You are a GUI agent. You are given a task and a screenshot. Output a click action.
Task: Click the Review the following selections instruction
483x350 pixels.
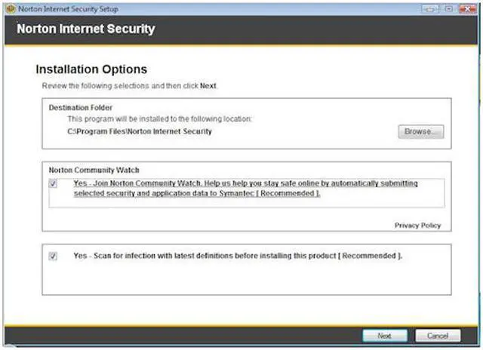(130, 86)
